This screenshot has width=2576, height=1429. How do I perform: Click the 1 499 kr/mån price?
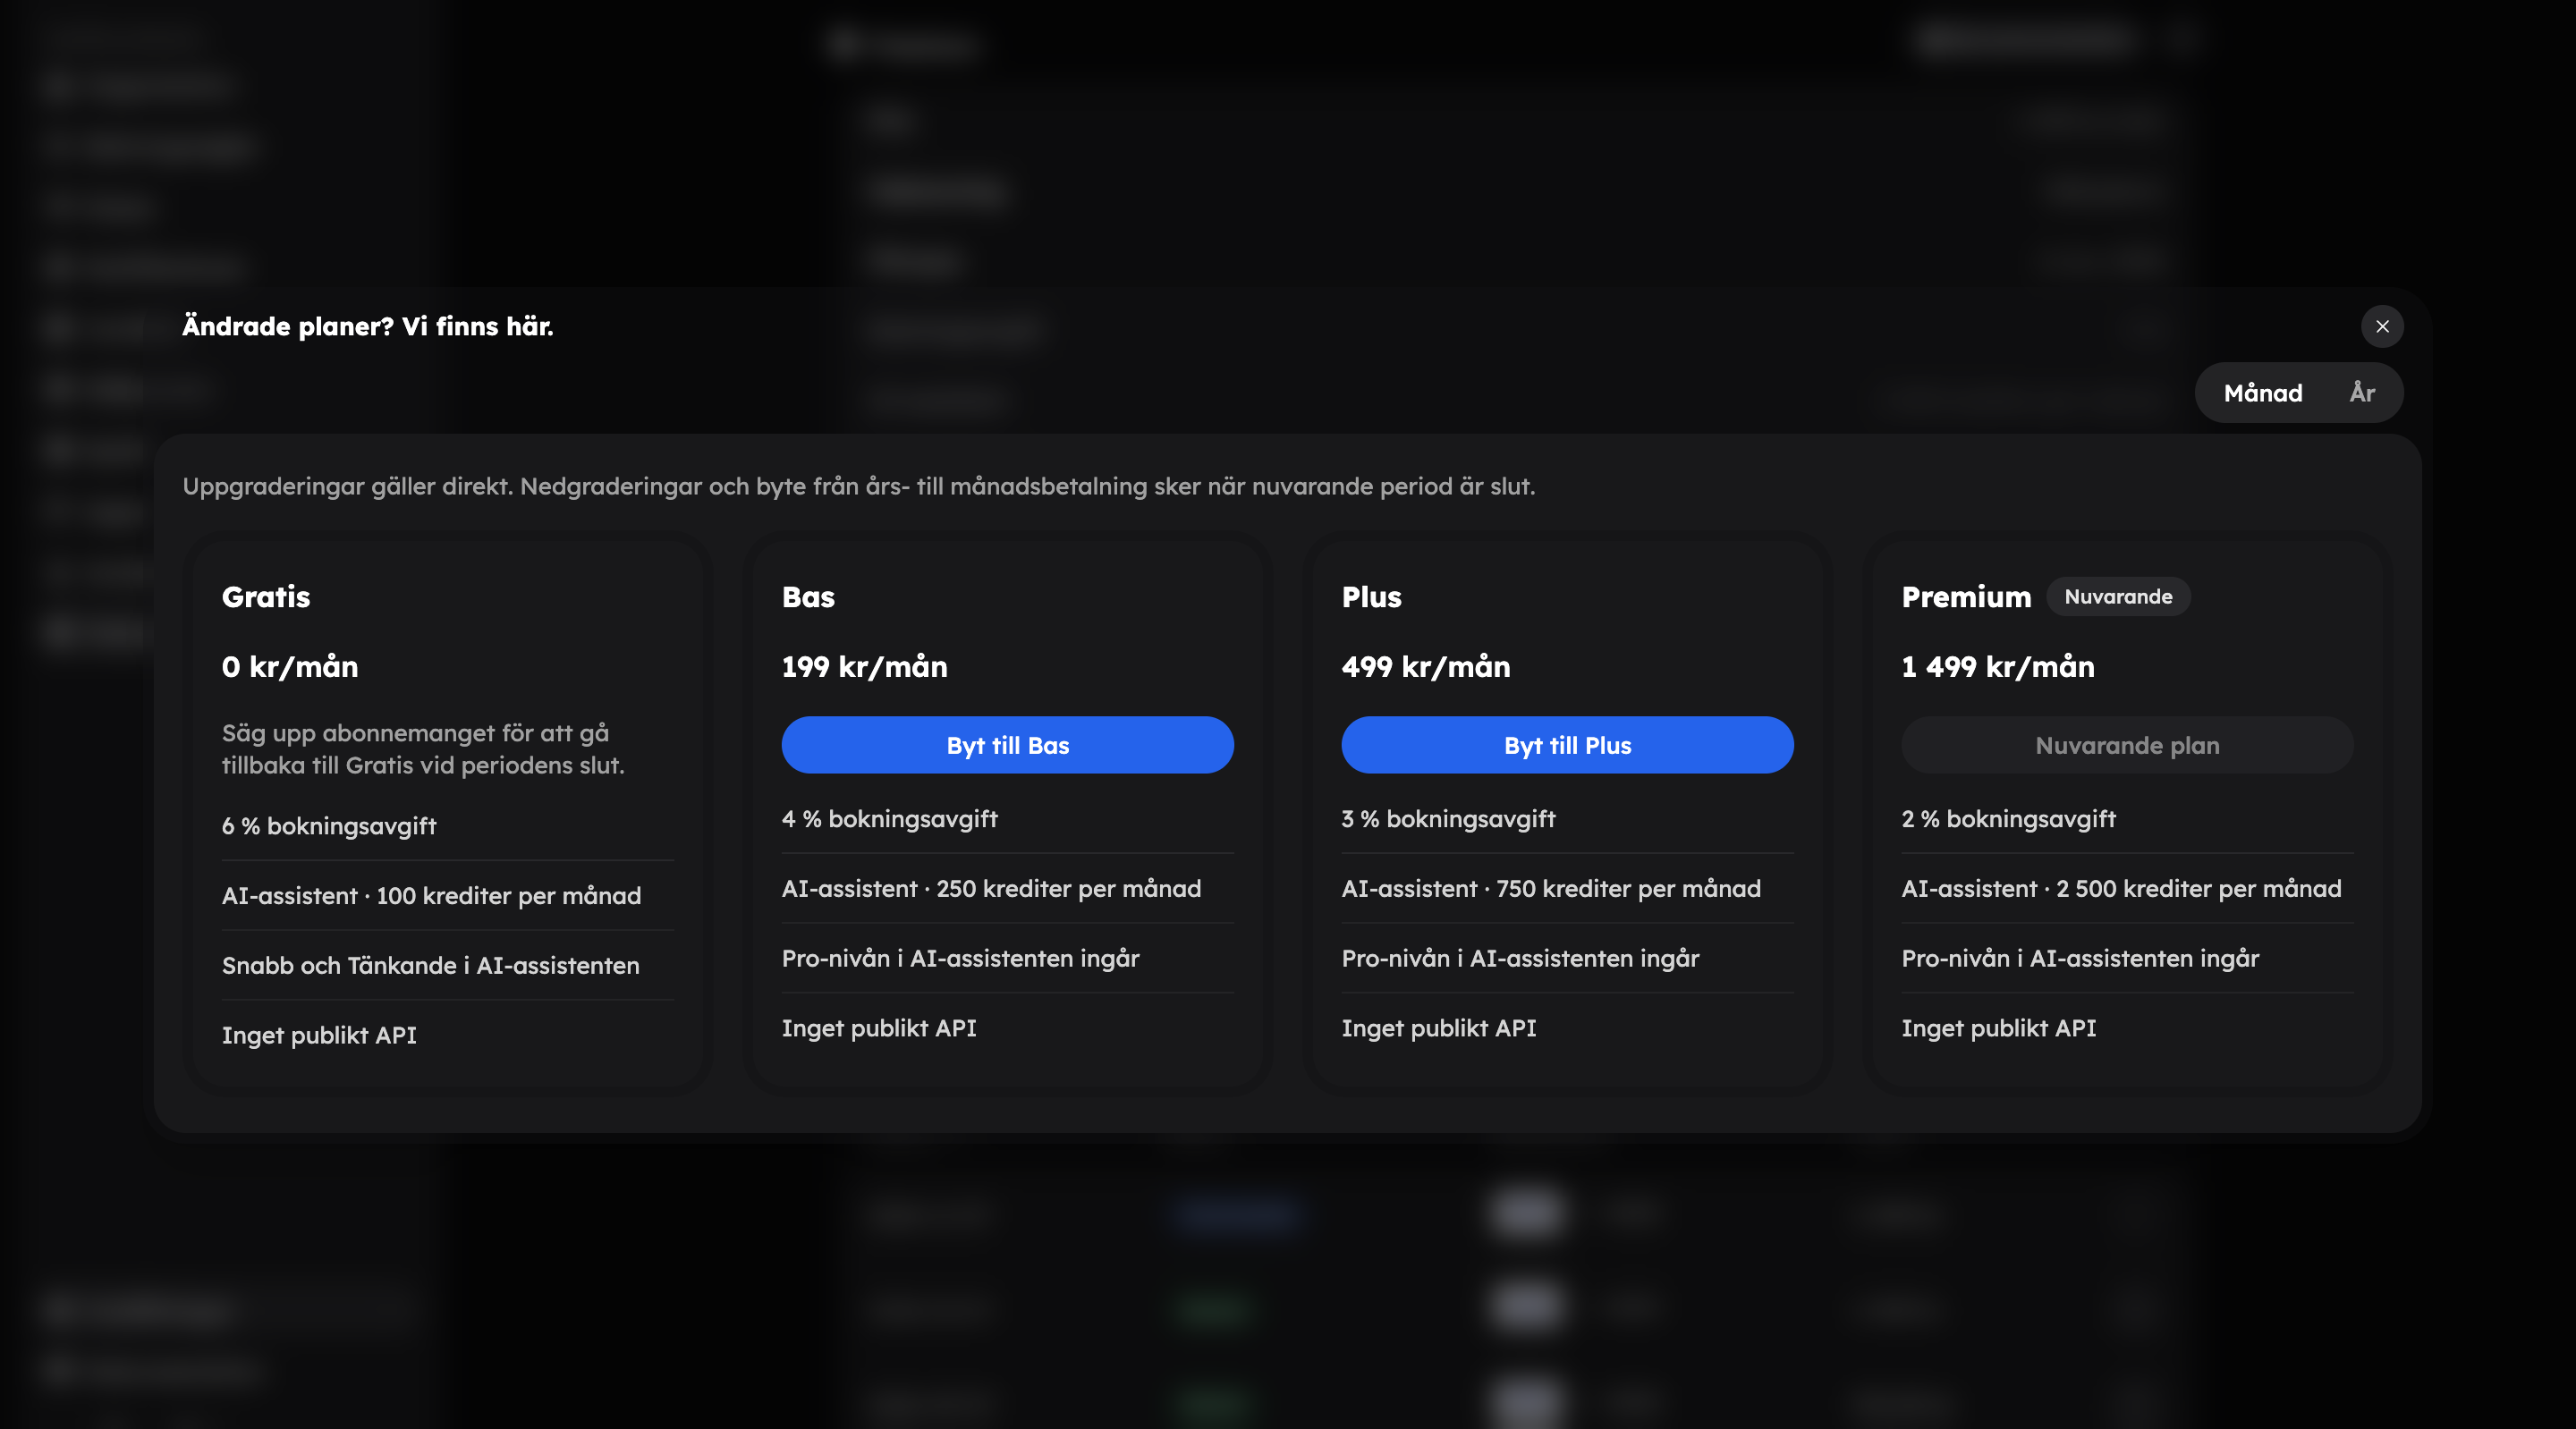[1997, 667]
